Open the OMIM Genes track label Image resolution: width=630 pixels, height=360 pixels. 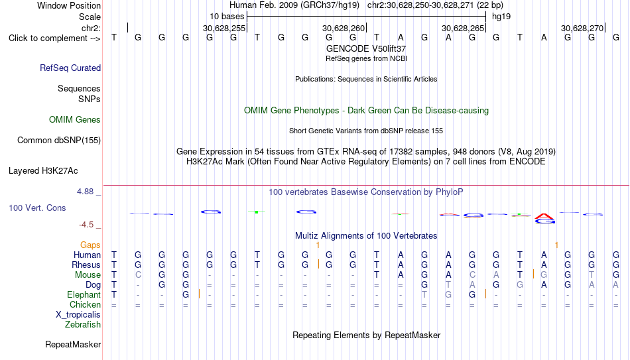[75, 120]
